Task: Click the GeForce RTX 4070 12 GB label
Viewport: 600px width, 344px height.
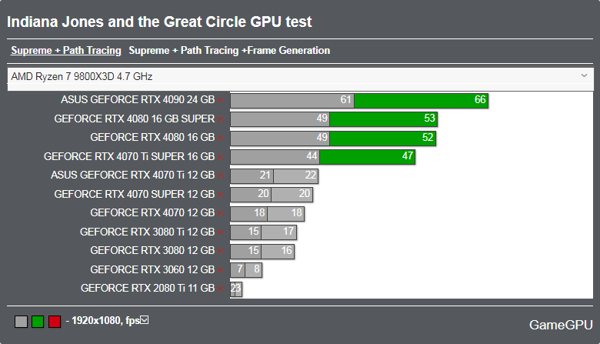Action: pyautogui.click(x=152, y=212)
